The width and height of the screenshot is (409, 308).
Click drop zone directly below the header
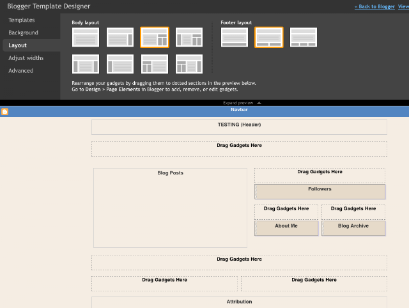click(x=239, y=149)
